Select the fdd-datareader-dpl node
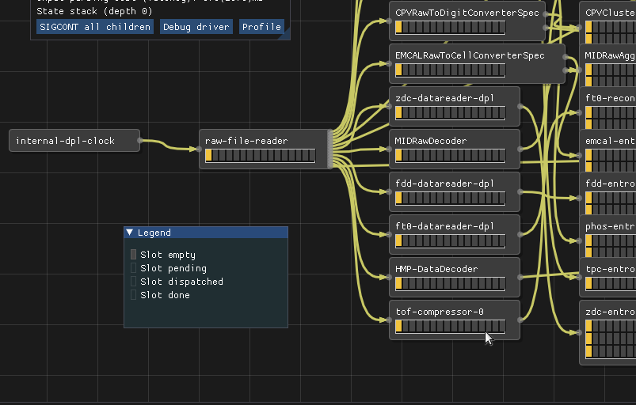Screen dimensions: 636x405 [x=455, y=192]
